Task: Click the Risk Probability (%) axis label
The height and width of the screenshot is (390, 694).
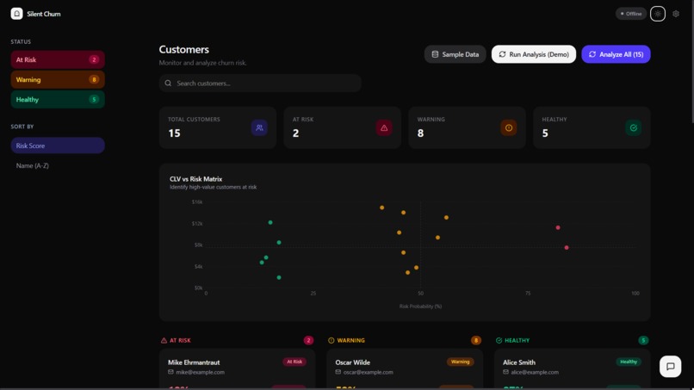Action: pyautogui.click(x=420, y=306)
